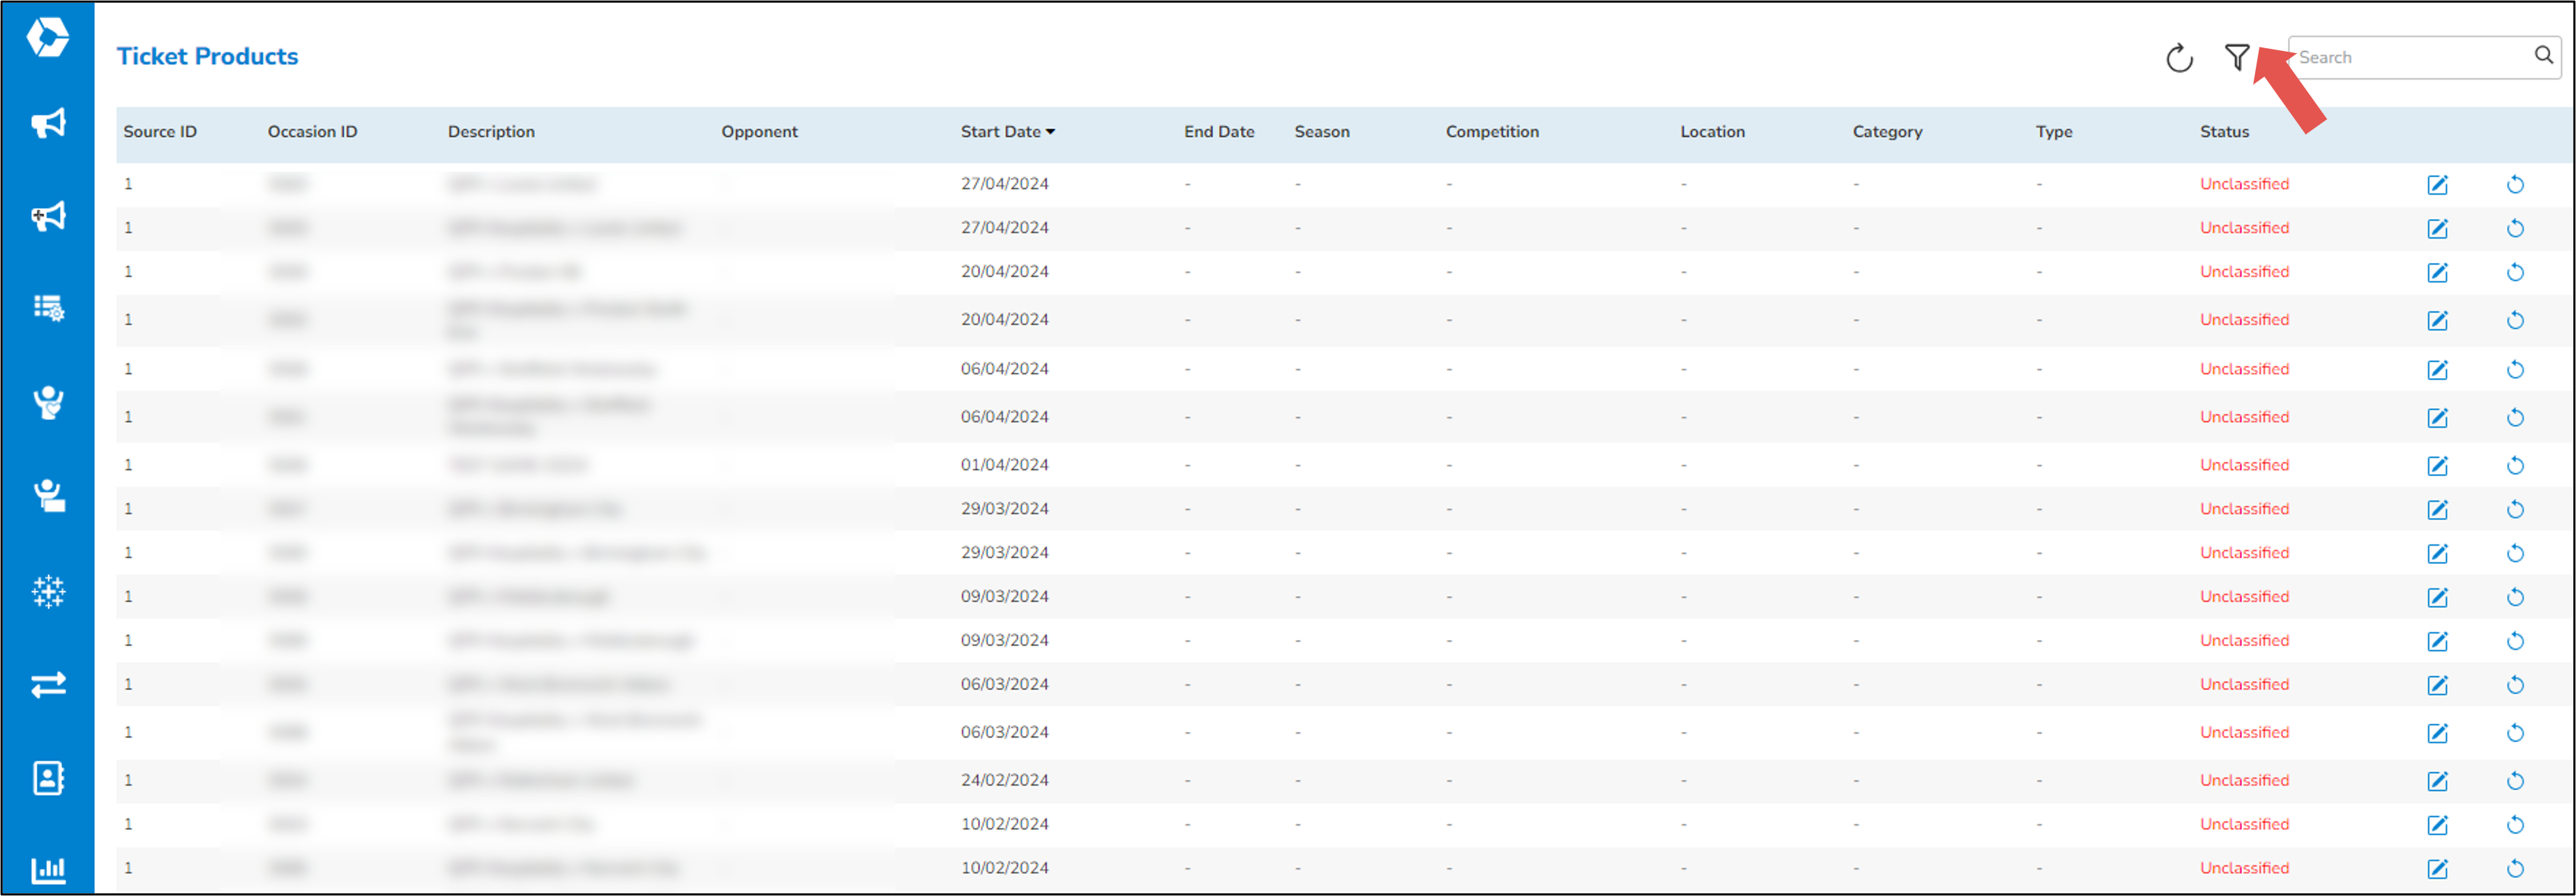Click the Location column header
2576x896 pixels.
1712,132
